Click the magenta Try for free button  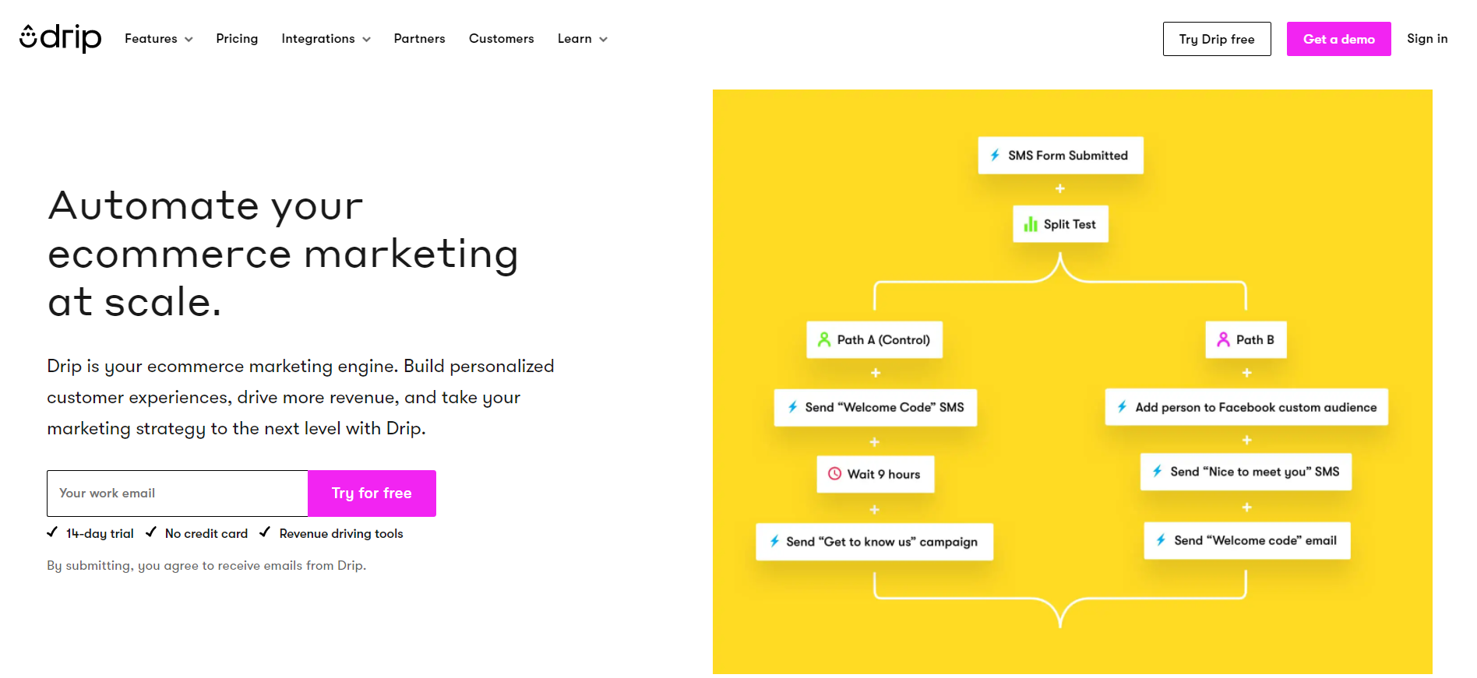(372, 493)
